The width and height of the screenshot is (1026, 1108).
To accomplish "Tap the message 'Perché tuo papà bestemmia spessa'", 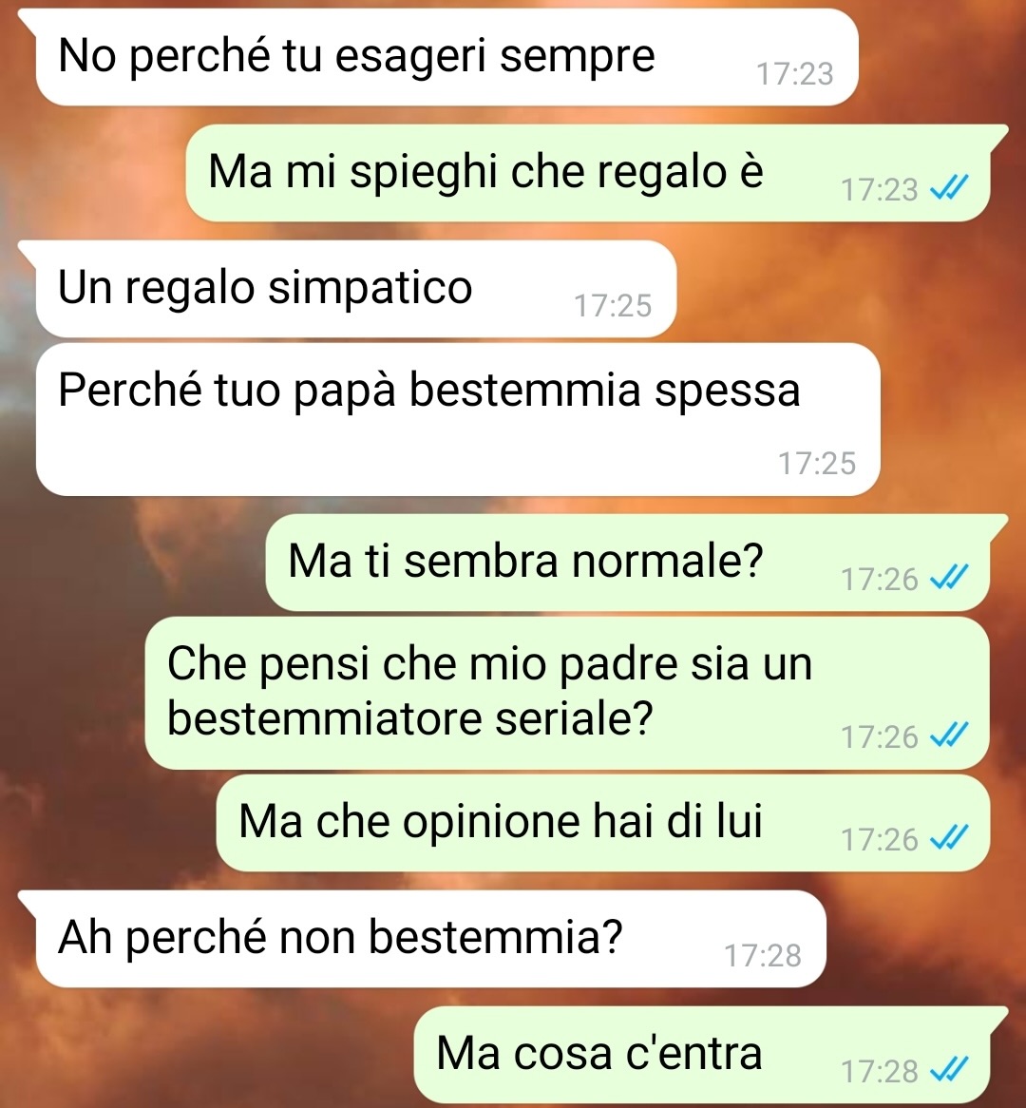I will (458, 420).
